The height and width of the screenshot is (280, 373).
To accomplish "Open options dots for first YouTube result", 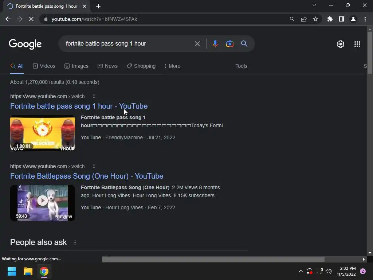I will coord(94,96).
